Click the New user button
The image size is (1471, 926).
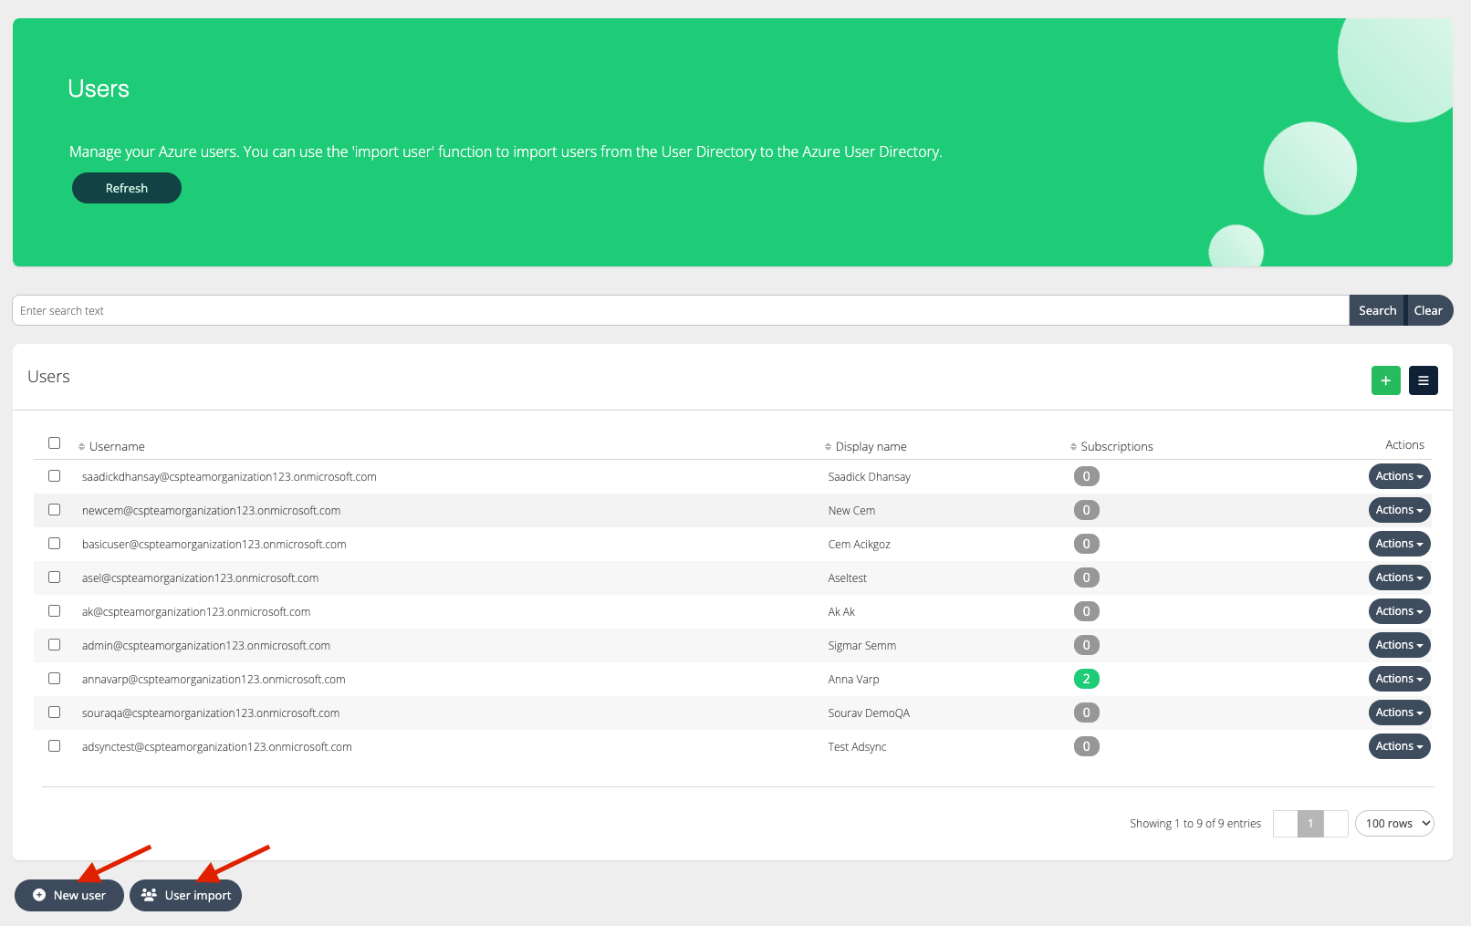pos(69,895)
